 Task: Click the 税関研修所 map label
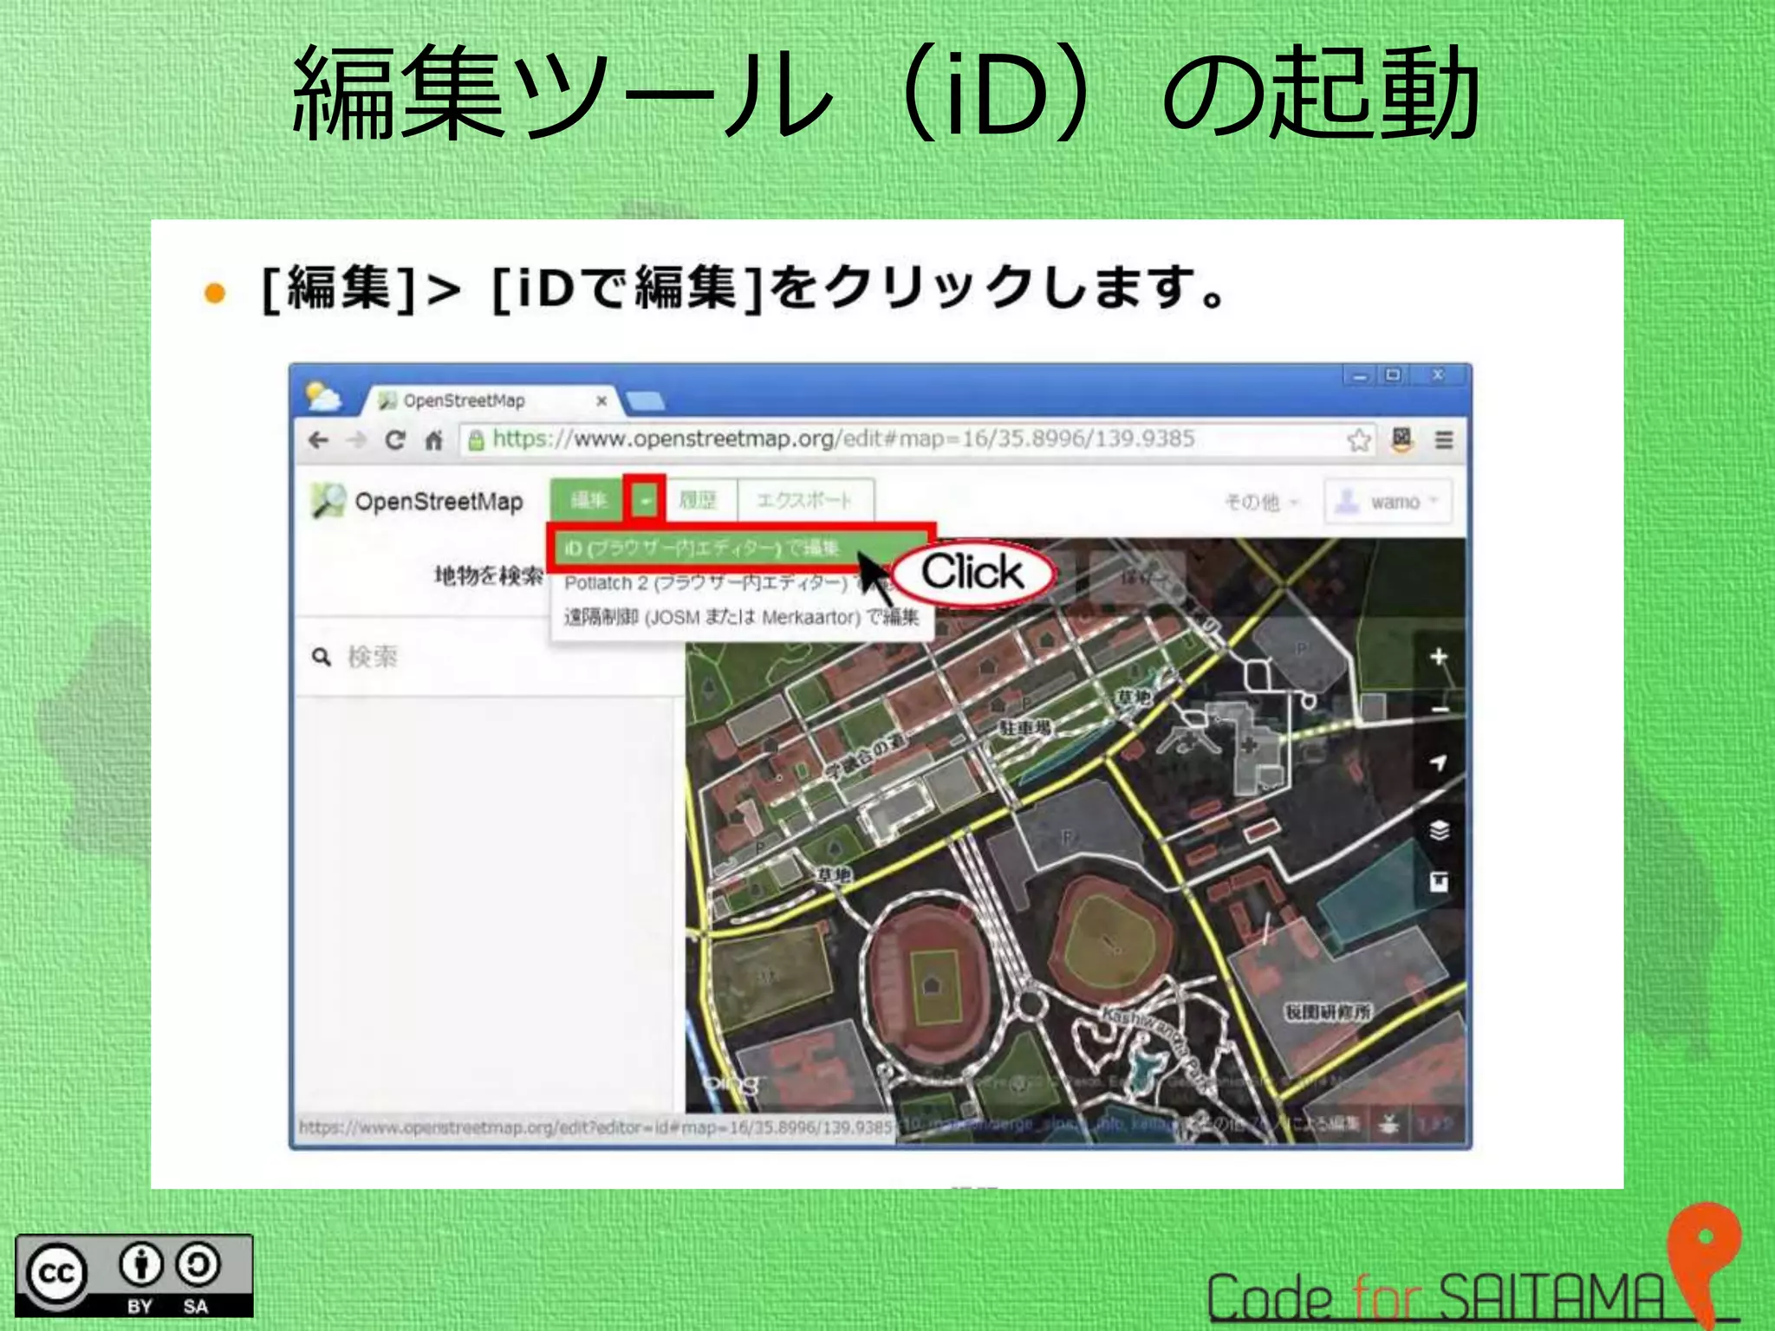click(x=1327, y=1012)
